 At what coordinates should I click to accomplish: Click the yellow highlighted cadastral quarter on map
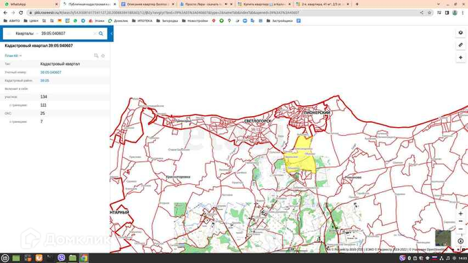point(301,158)
